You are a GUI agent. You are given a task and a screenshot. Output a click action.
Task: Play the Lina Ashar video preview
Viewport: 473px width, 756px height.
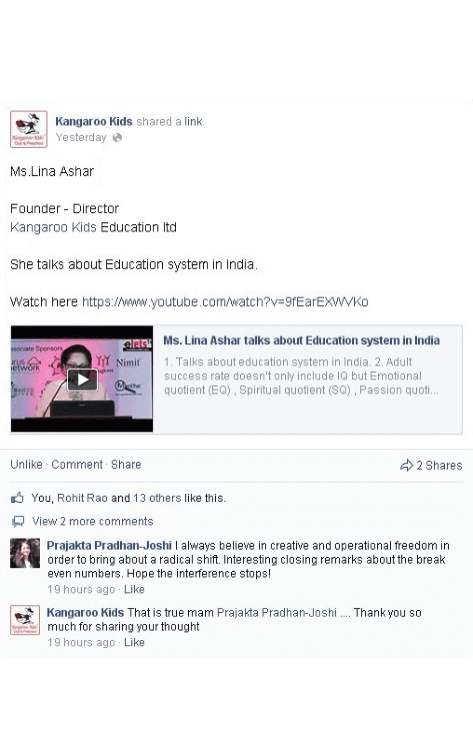(x=82, y=379)
